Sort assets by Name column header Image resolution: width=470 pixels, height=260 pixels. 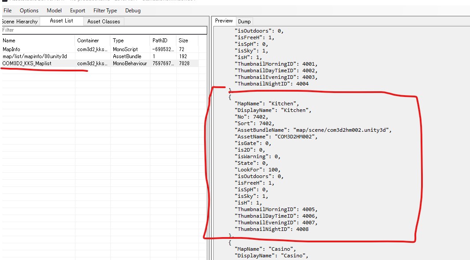9,41
